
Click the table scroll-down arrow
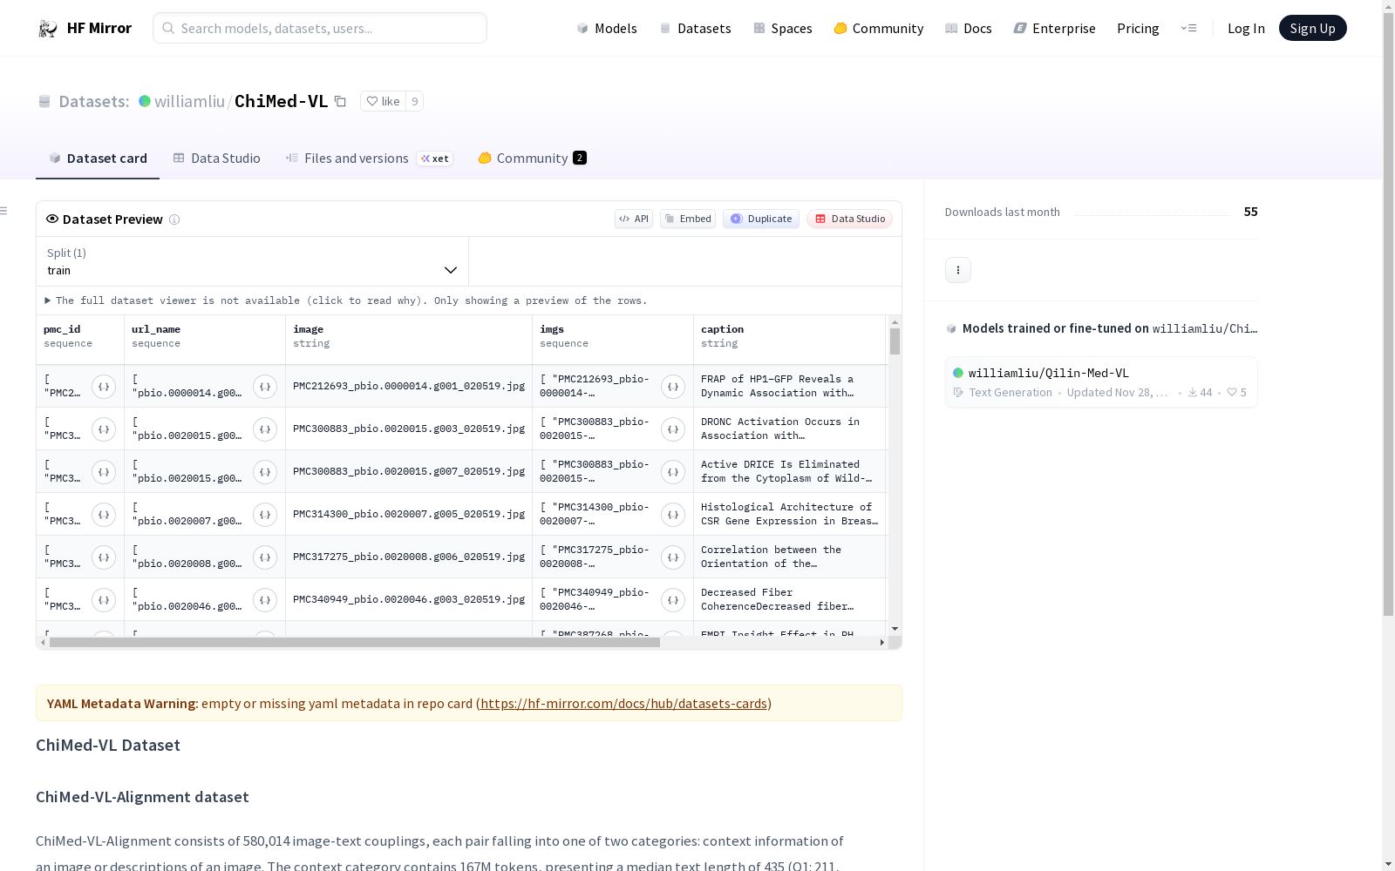[895, 629]
